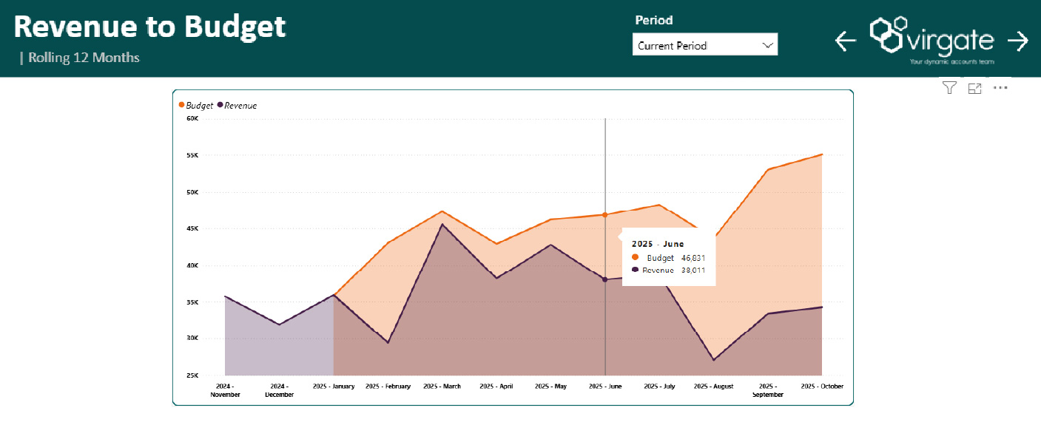Viewport: 1041px width, 422px height.
Task: Click the Virgate hexagon logo
Action: point(888,34)
